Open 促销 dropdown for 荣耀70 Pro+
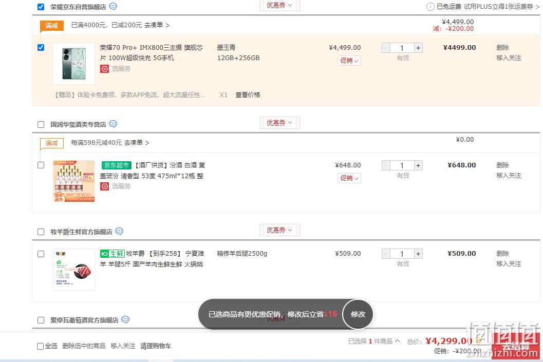The width and height of the screenshot is (543, 362). (x=349, y=61)
